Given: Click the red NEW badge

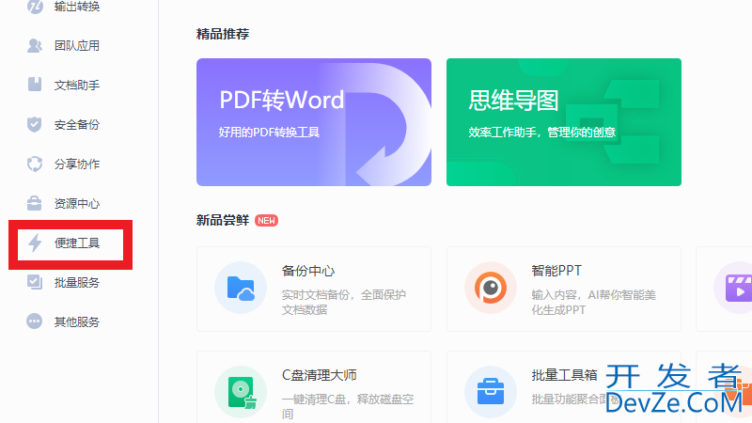Looking at the screenshot, I should (266, 221).
